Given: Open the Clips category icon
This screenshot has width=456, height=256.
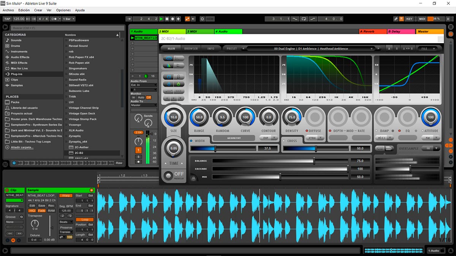Looking at the screenshot, I should 8,80.
